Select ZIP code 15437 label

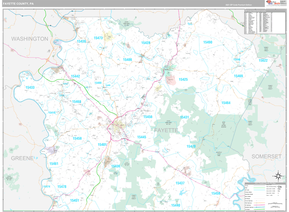click(x=180, y=183)
